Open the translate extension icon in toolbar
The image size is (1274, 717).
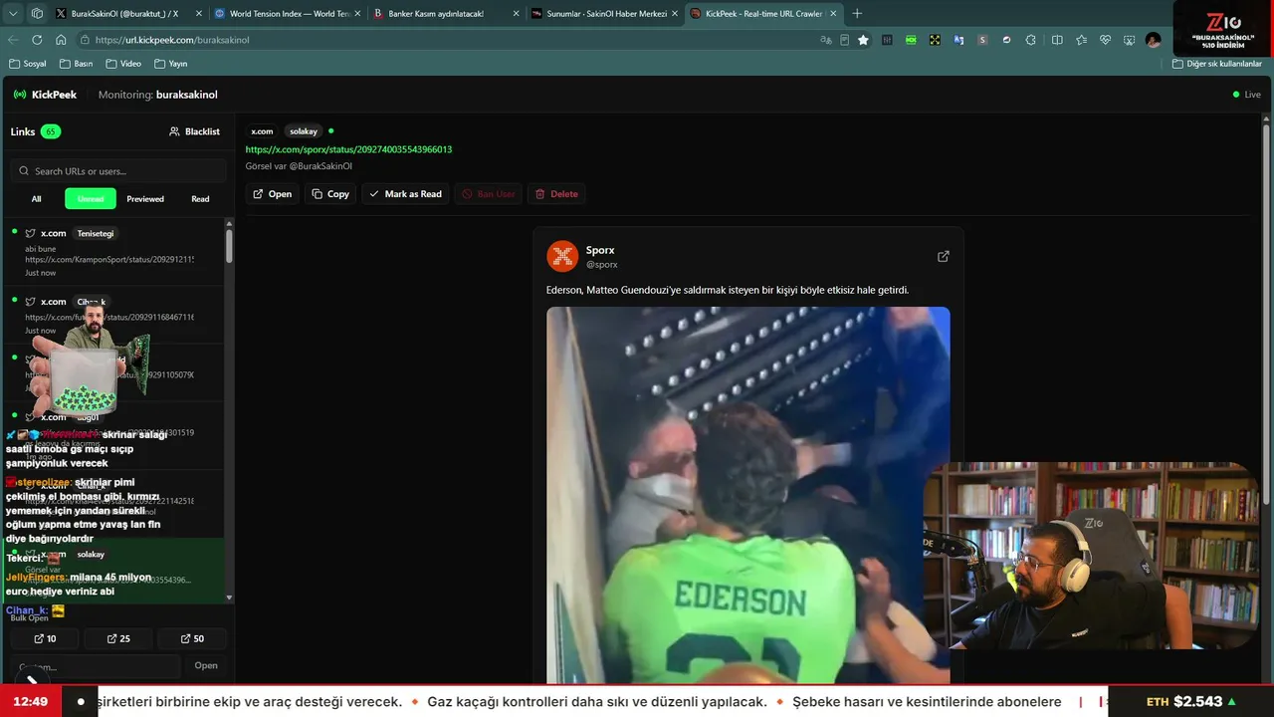pyautogui.click(x=958, y=40)
